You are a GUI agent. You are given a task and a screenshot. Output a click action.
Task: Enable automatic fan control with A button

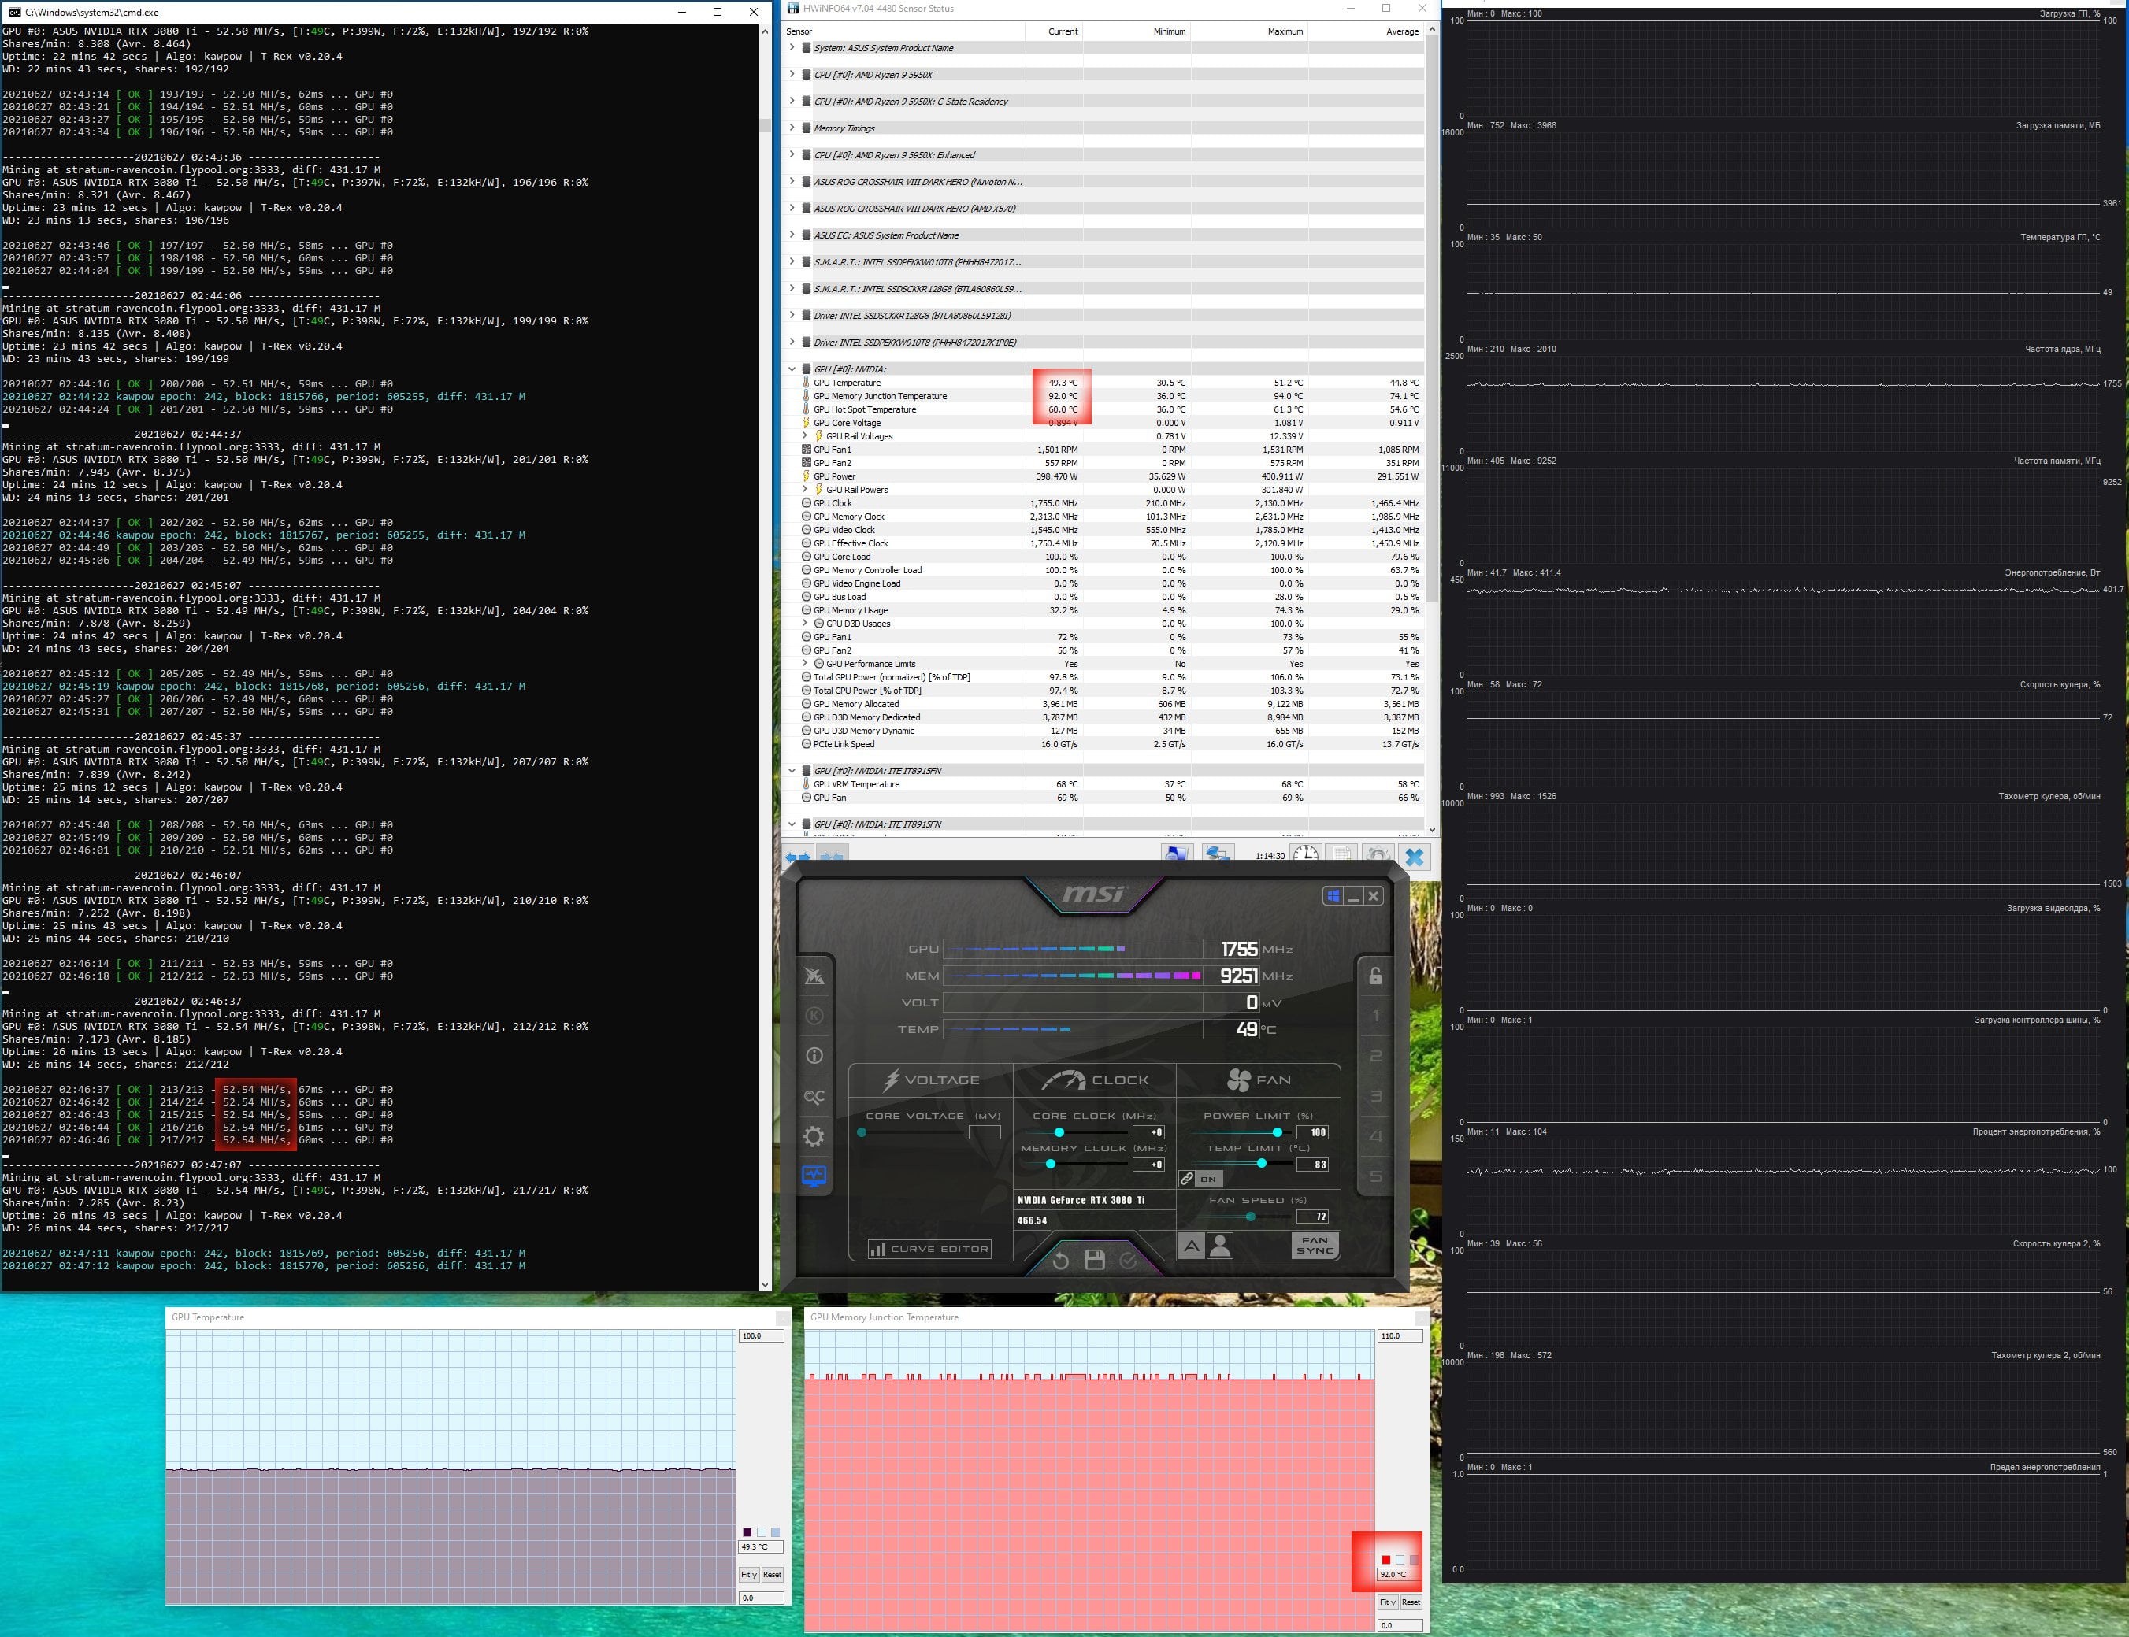click(x=1191, y=1246)
